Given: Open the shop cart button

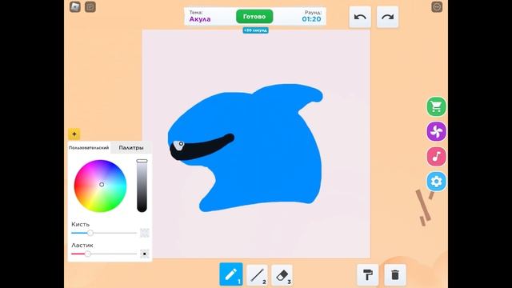Looking at the screenshot, I should coord(436,106).
